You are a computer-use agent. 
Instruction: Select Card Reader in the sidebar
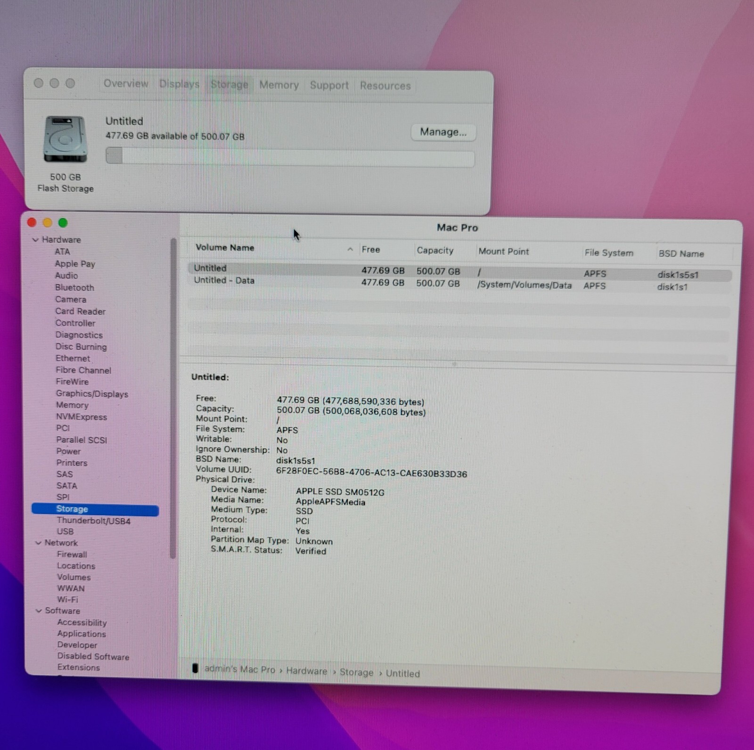[80, 311]
